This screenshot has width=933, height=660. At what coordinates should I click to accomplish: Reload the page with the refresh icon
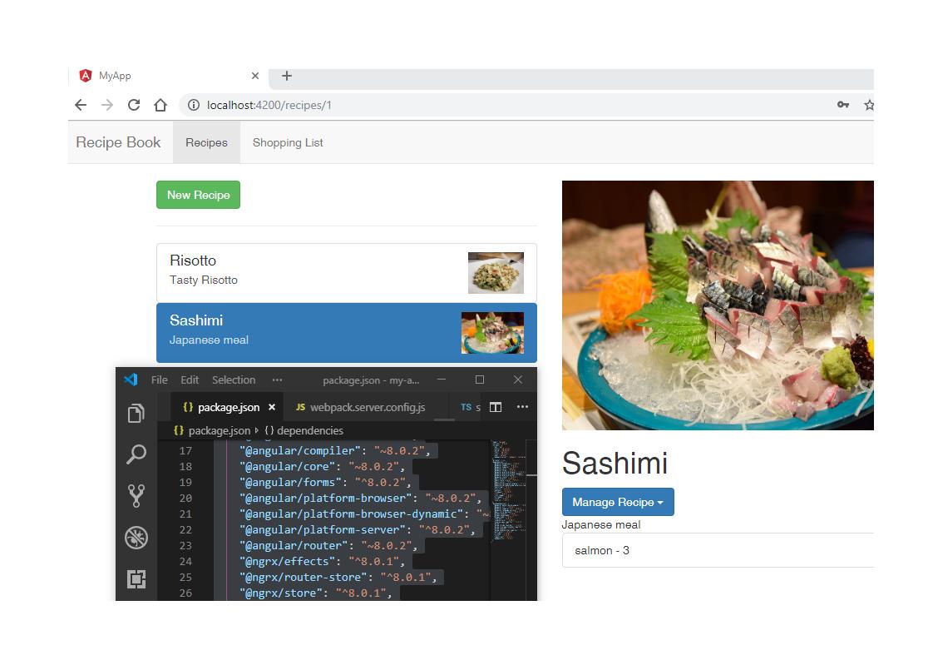(x=134, y=105)
